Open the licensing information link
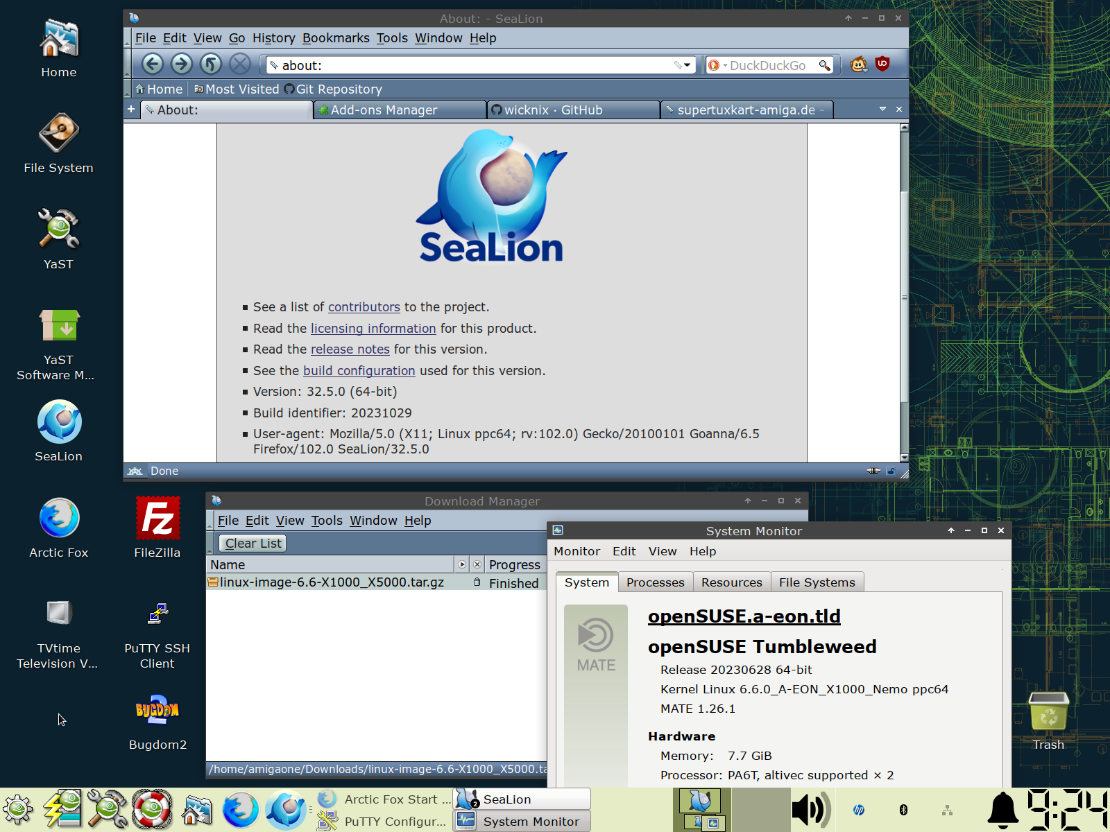 (373, 329)
